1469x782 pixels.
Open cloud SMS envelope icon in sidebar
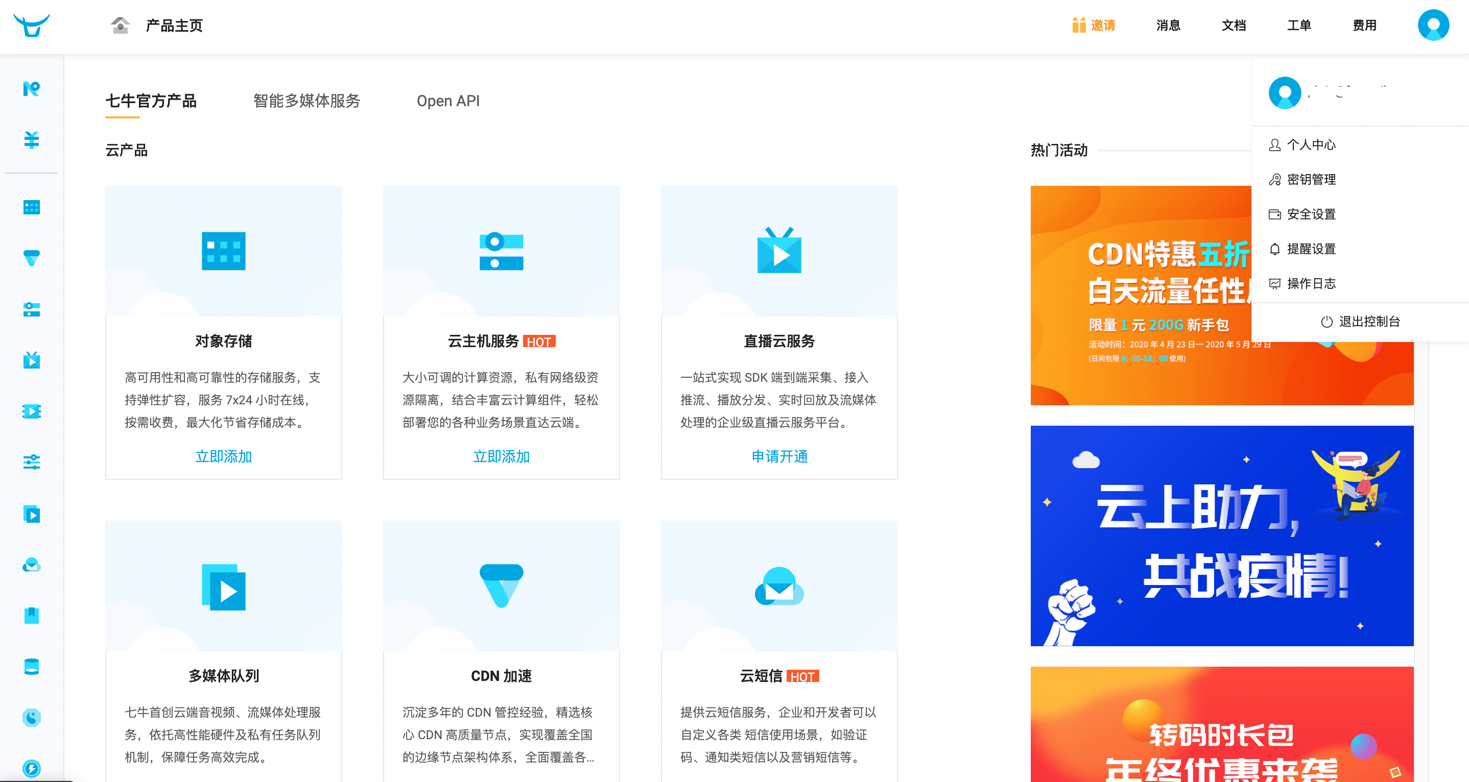click(x=31, y=565)
